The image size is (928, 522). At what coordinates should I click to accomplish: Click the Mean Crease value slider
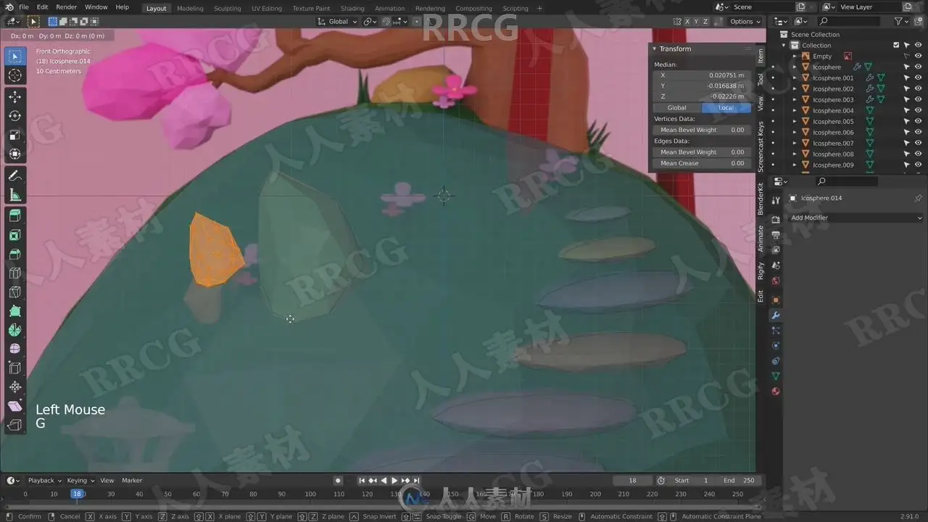point(702,163)
